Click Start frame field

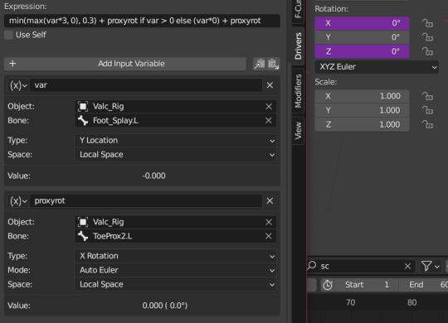click(367, 285)
